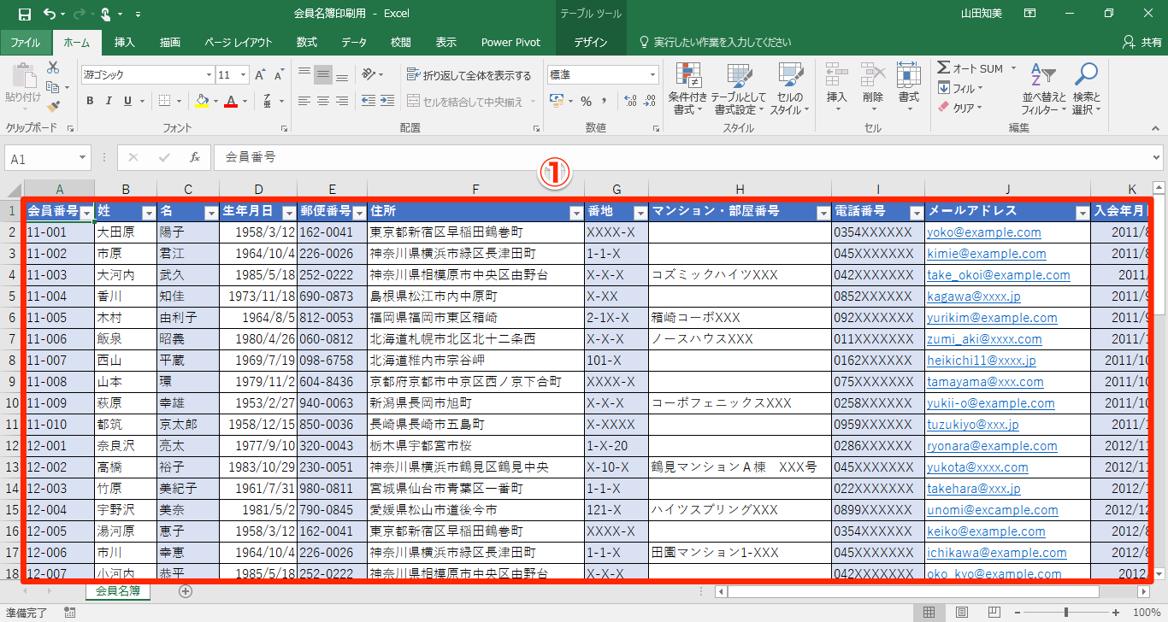This screenshot has width=1168, height=622.
Task: Switch to the デザイン table tools tab
Action: coord(591,42)
